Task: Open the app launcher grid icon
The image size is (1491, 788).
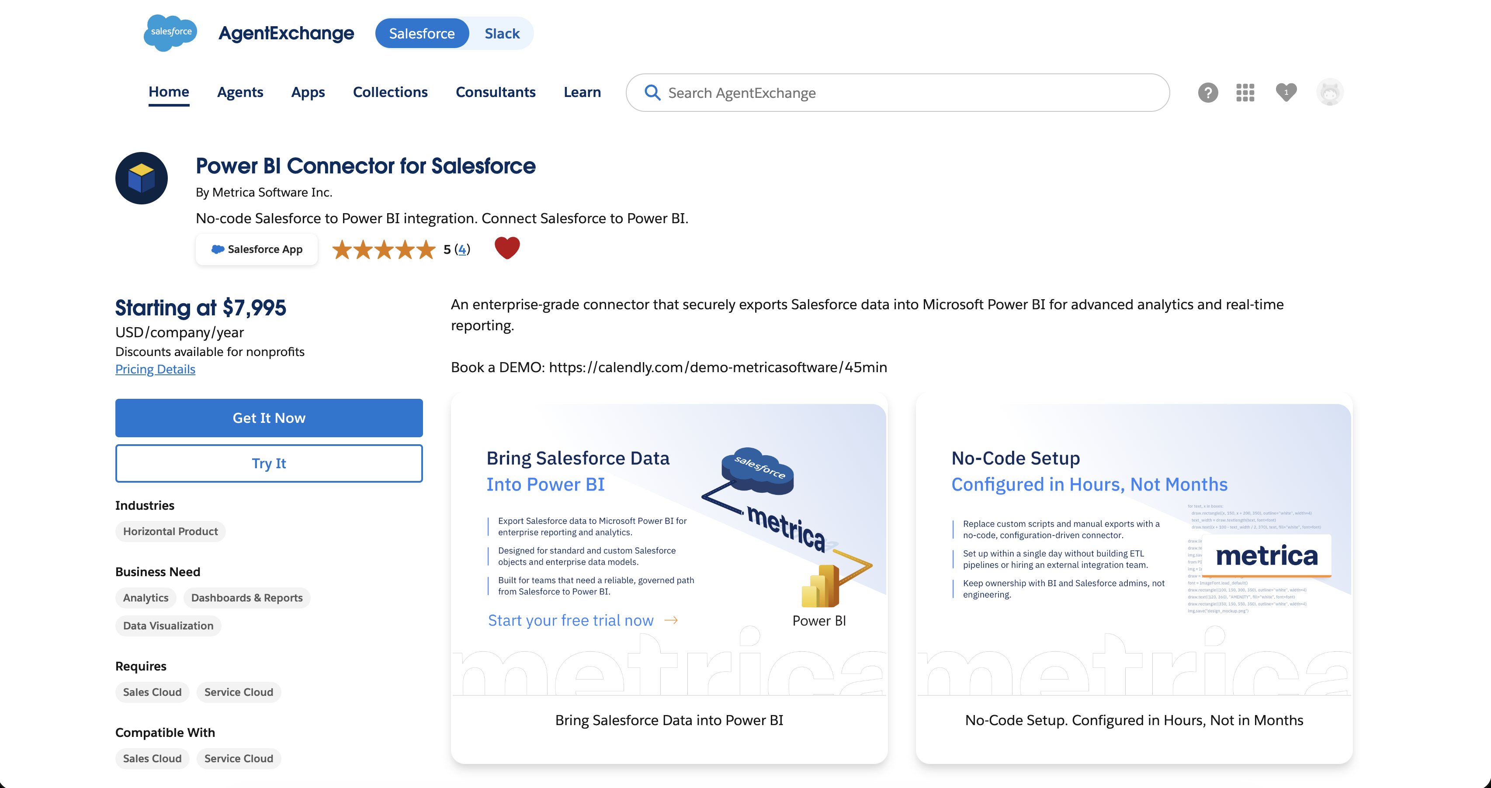Action: (x=1245, y=93)
